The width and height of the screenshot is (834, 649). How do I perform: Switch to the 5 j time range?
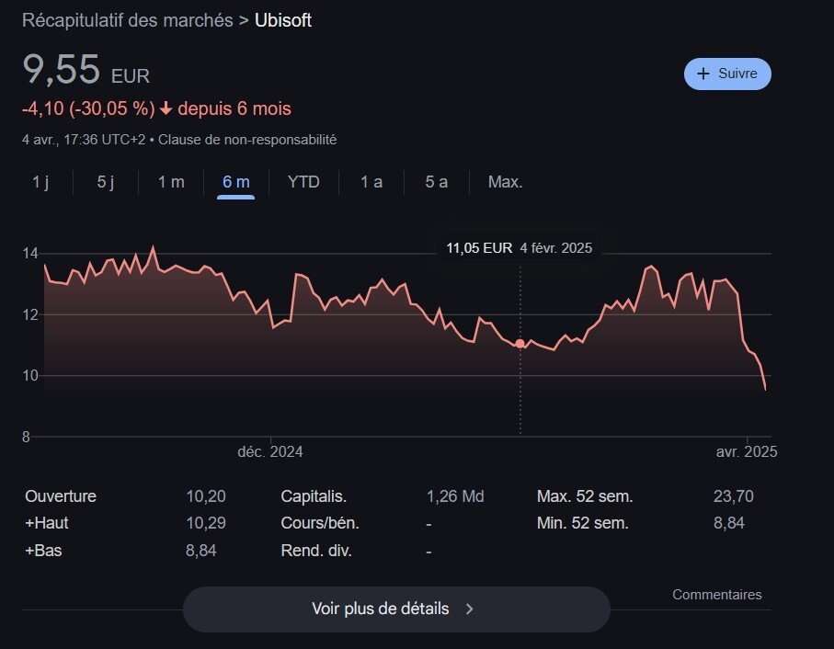106,182
